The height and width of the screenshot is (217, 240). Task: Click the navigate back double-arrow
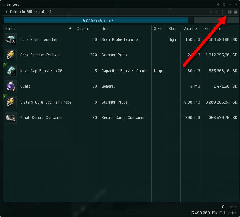pos(211,12)
